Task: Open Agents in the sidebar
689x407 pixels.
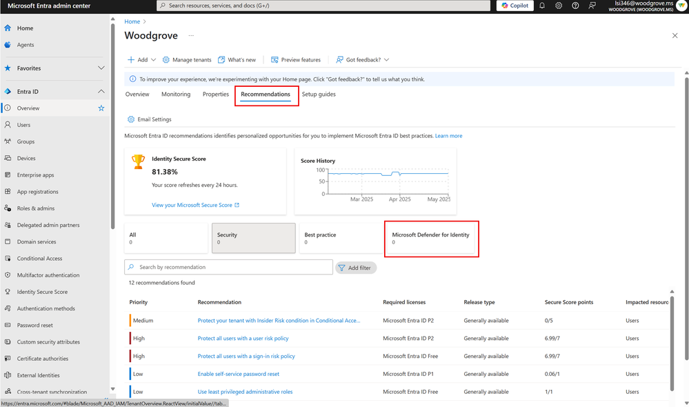Action: click(x=26, y=45)
